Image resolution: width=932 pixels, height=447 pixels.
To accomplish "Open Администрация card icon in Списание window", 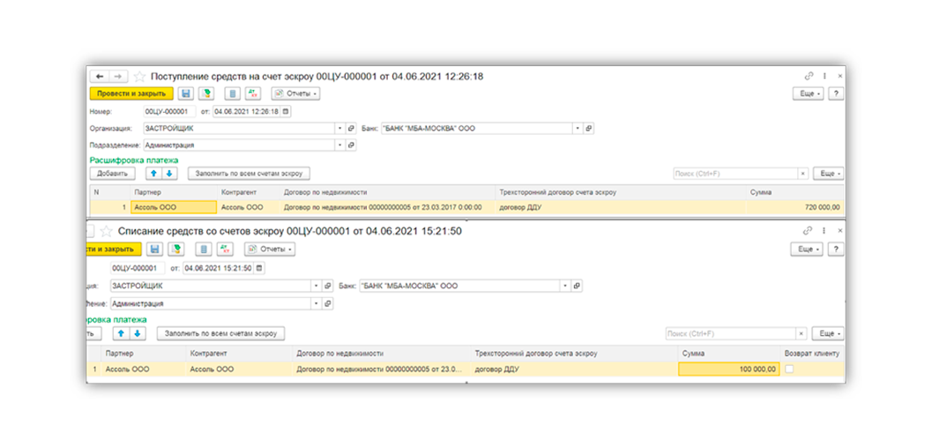I will (x=327, y=304).
